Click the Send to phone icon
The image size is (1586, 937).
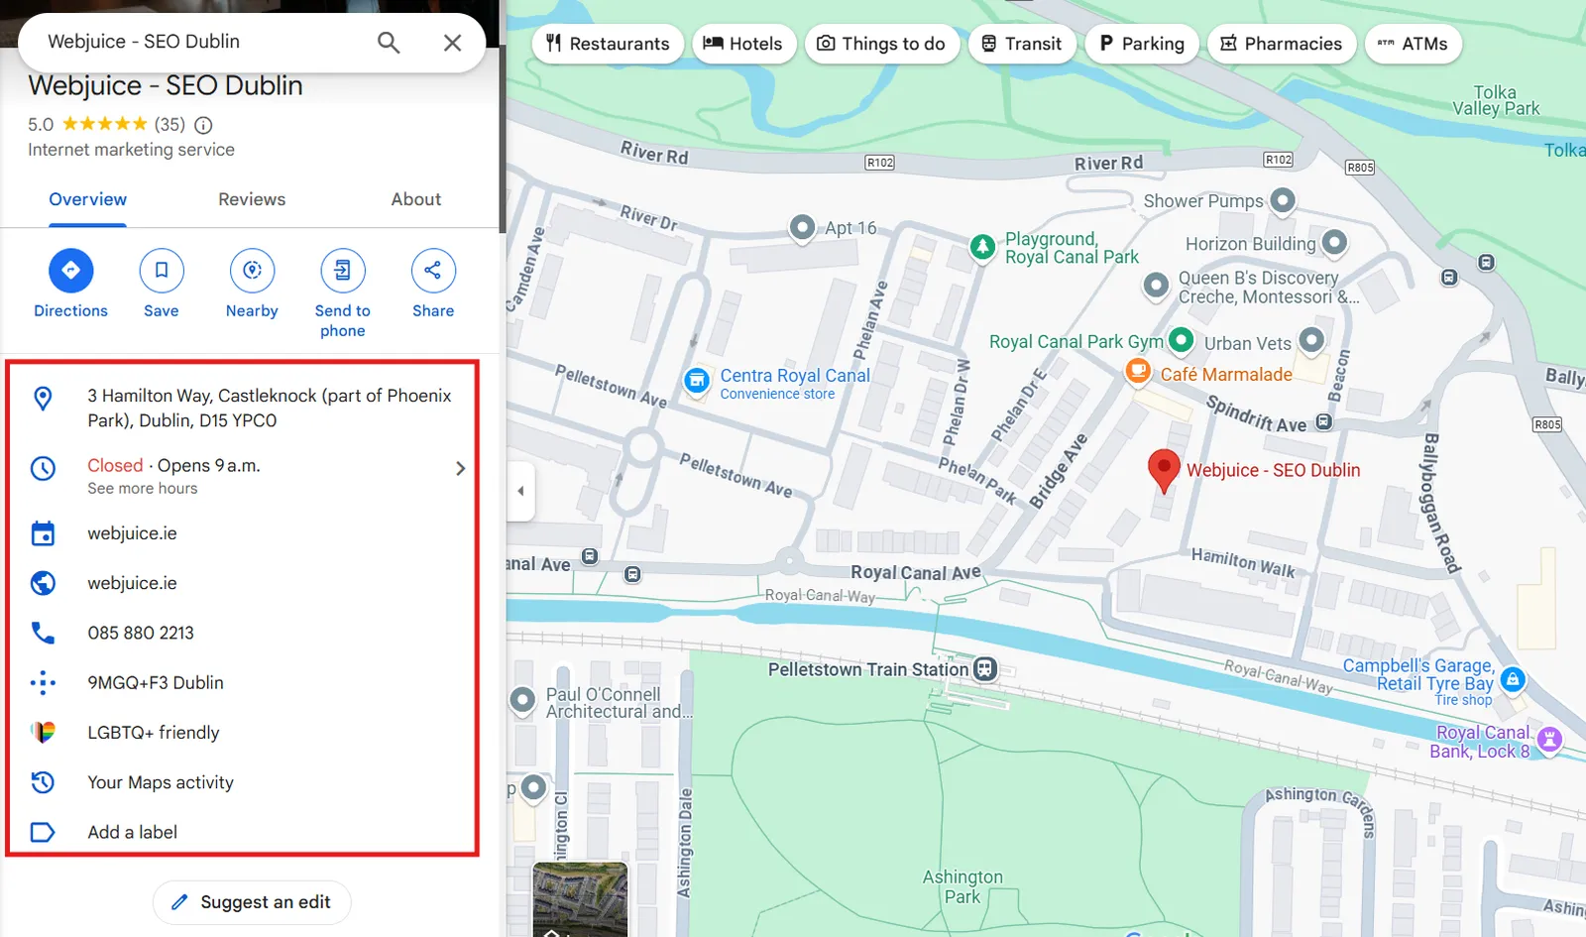(x=343, y=271)
